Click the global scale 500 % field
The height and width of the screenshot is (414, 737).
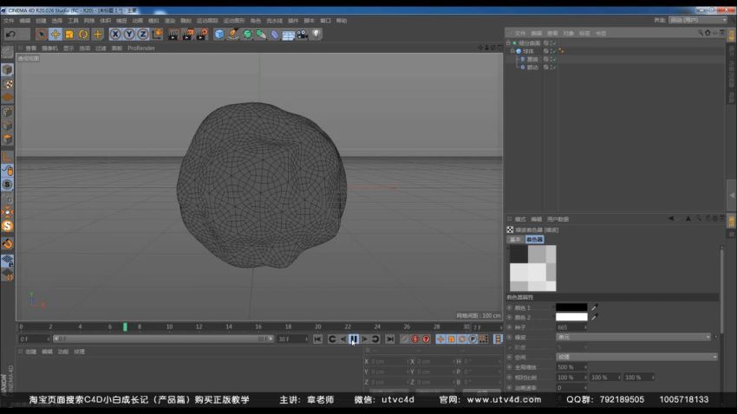(x=571, y=367)
